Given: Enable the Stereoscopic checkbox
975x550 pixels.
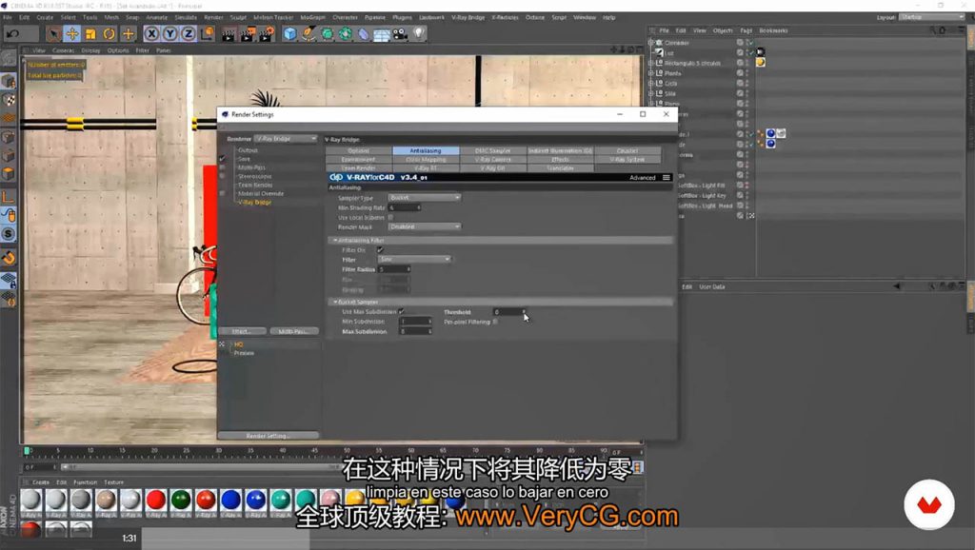Looking at the screenshot, I should click(222, 176).
